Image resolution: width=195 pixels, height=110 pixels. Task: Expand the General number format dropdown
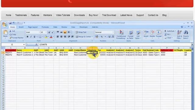tap(113, 32)
